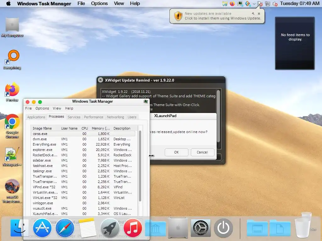This screenshot has height=241, width=322.
Task: Open the Apple logo menu
Action: [x=8, y=3]
